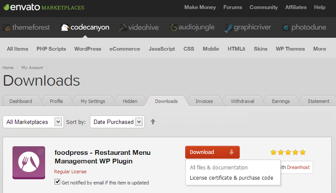Viewport: 336px width, 193px height.
Task: Click the CodeCanyon bird icon
Action: coord(65,27)
